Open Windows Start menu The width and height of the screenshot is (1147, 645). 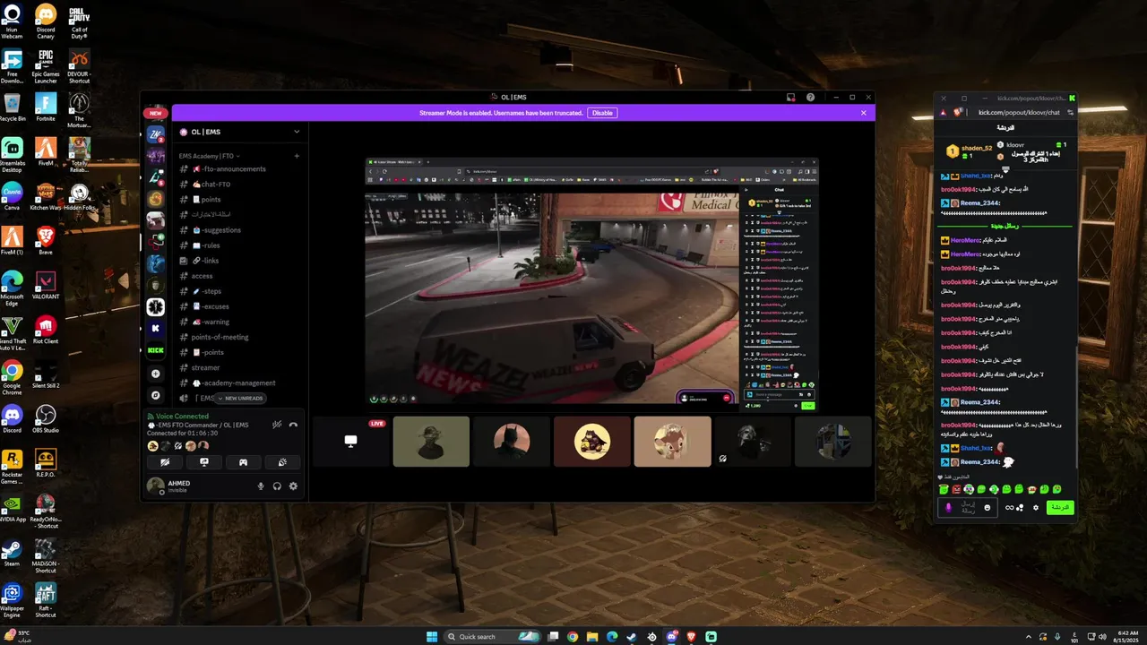pos(431,636)
